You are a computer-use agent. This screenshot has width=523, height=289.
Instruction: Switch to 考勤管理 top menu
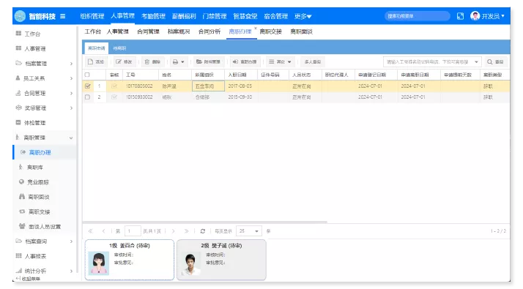(153, 16)
